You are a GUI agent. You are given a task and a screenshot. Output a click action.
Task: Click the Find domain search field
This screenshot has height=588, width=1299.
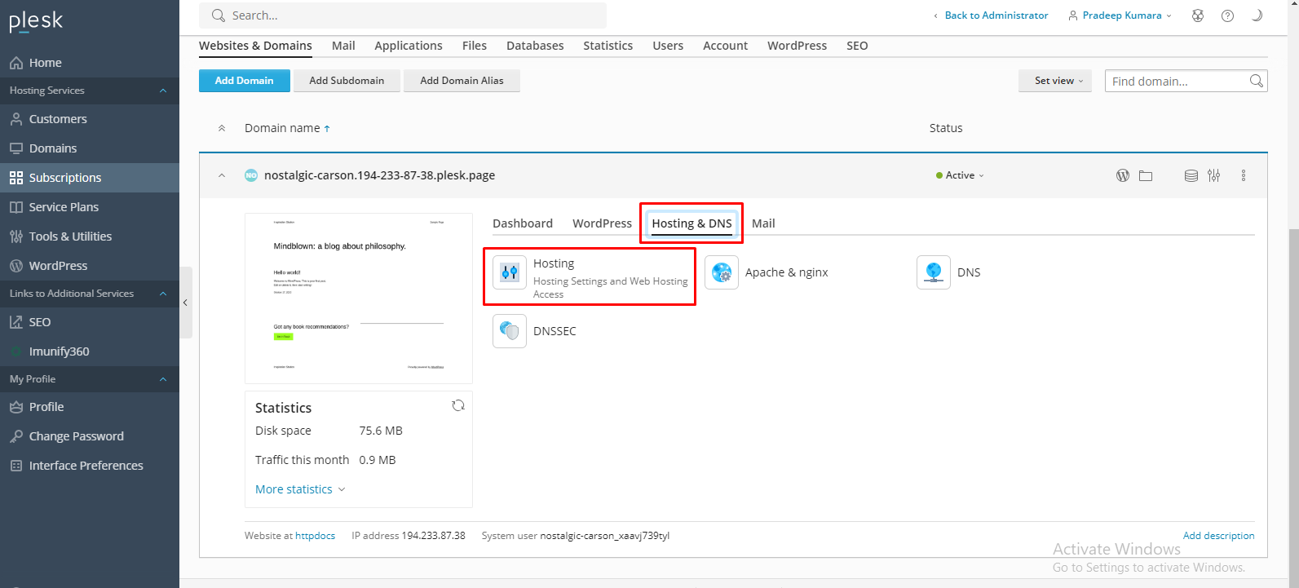click(x=1177, y=81)
